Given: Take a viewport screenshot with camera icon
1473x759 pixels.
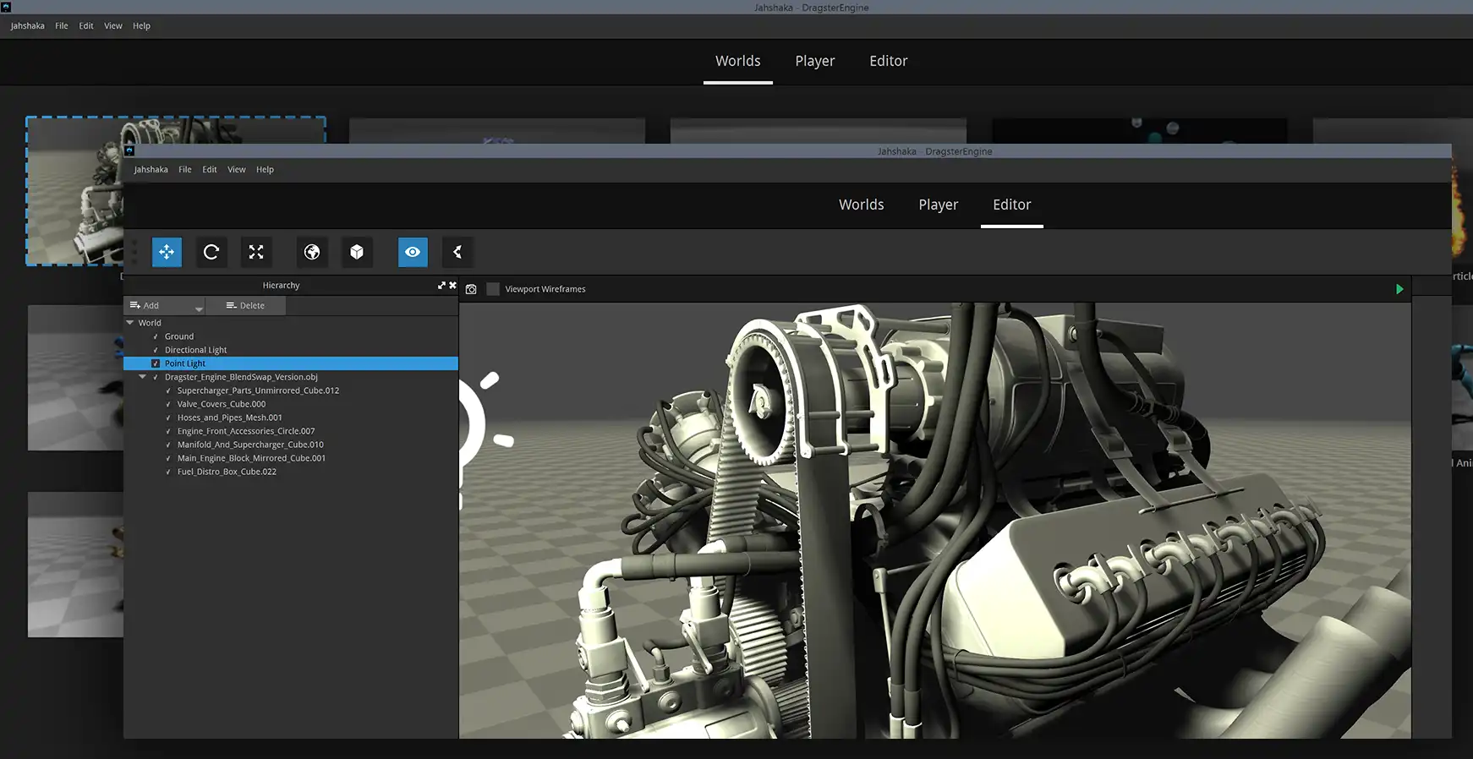Looking at the screenshot, I should pos(471,289).
